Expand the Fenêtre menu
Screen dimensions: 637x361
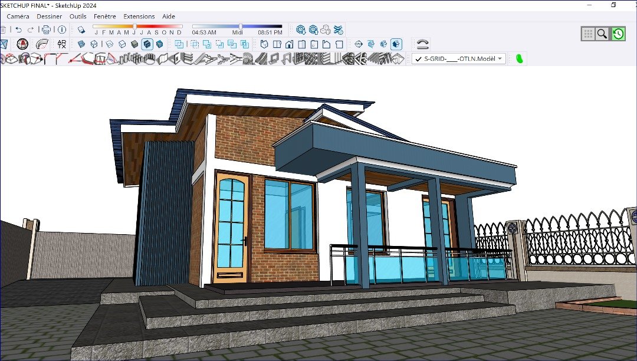(x=105, y=17)
